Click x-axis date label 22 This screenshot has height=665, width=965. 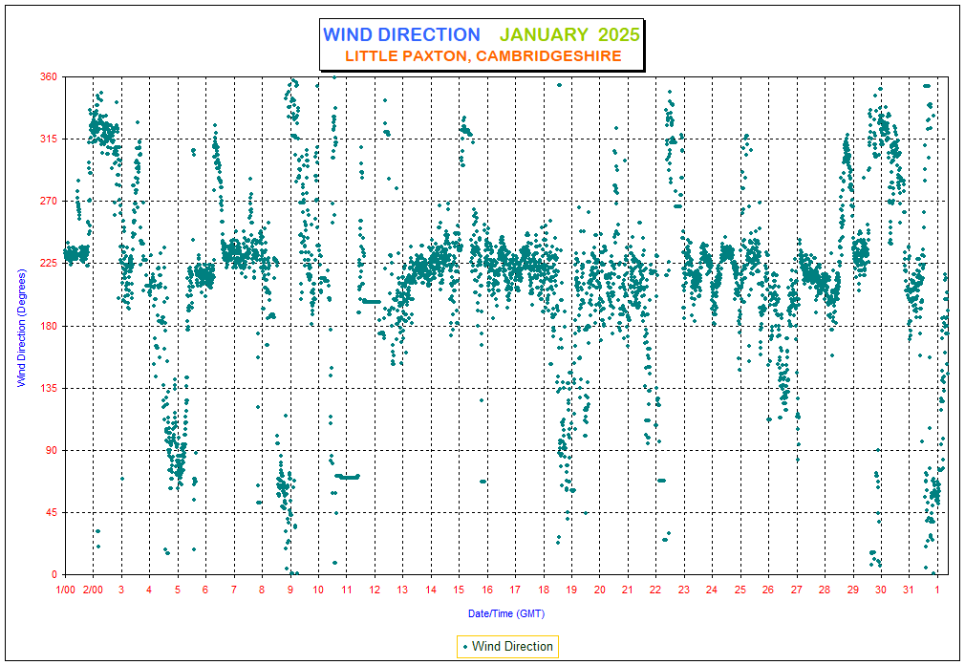(x=655, y=590)
